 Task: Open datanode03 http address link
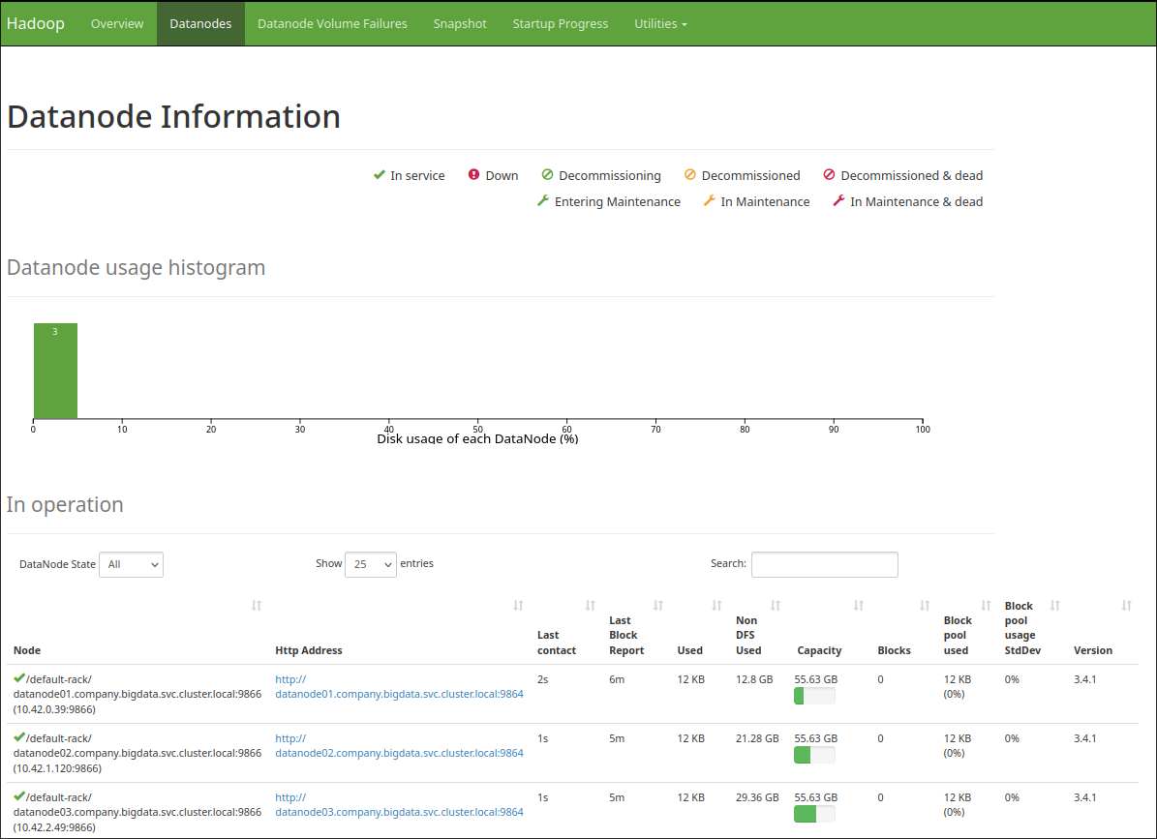coord(399,804)
